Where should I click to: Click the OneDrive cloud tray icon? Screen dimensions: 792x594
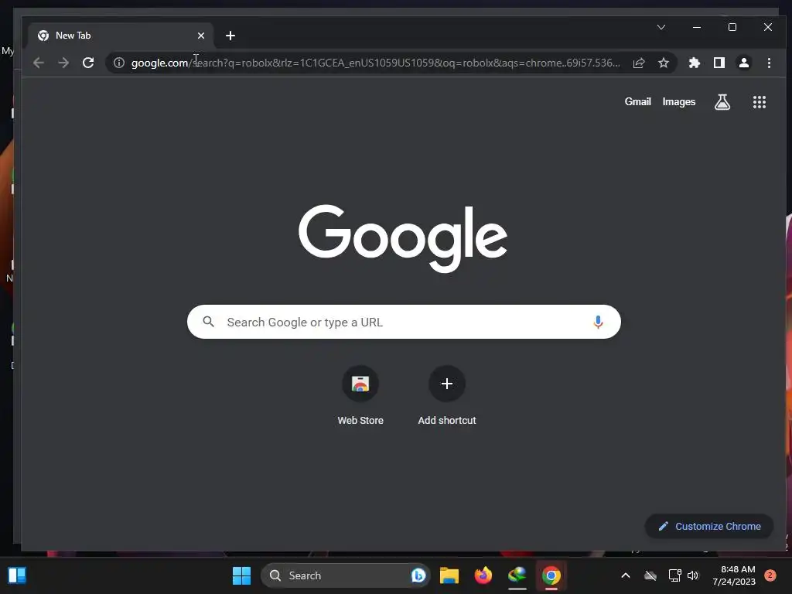(x=650, y=575)
